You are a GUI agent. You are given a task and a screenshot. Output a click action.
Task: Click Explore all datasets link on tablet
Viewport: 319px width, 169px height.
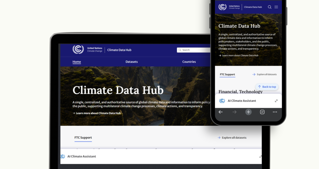[x=232, y=138]
